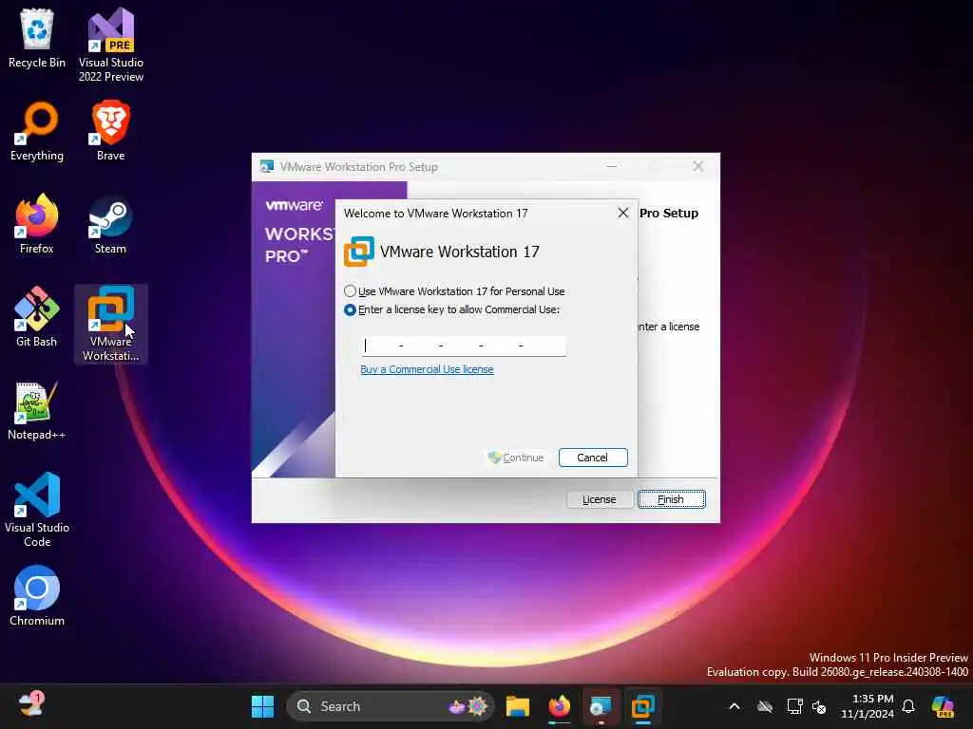Select the Firefox desktop shortcut
Screen dimensions: 973x729
pos(37,224)
